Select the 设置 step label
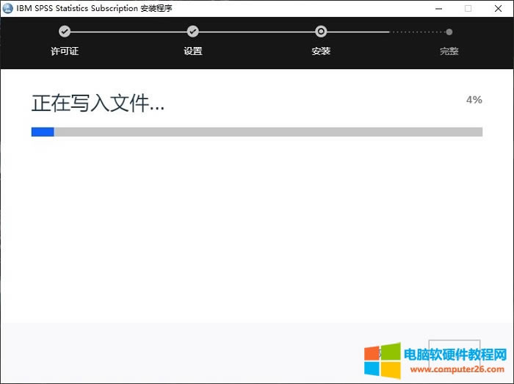514x384 pixels. [x=193, y=51]
